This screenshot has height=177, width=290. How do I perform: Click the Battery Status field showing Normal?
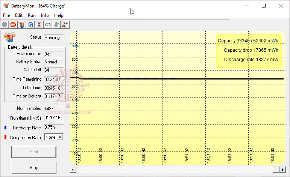click(x=54, y=62)
